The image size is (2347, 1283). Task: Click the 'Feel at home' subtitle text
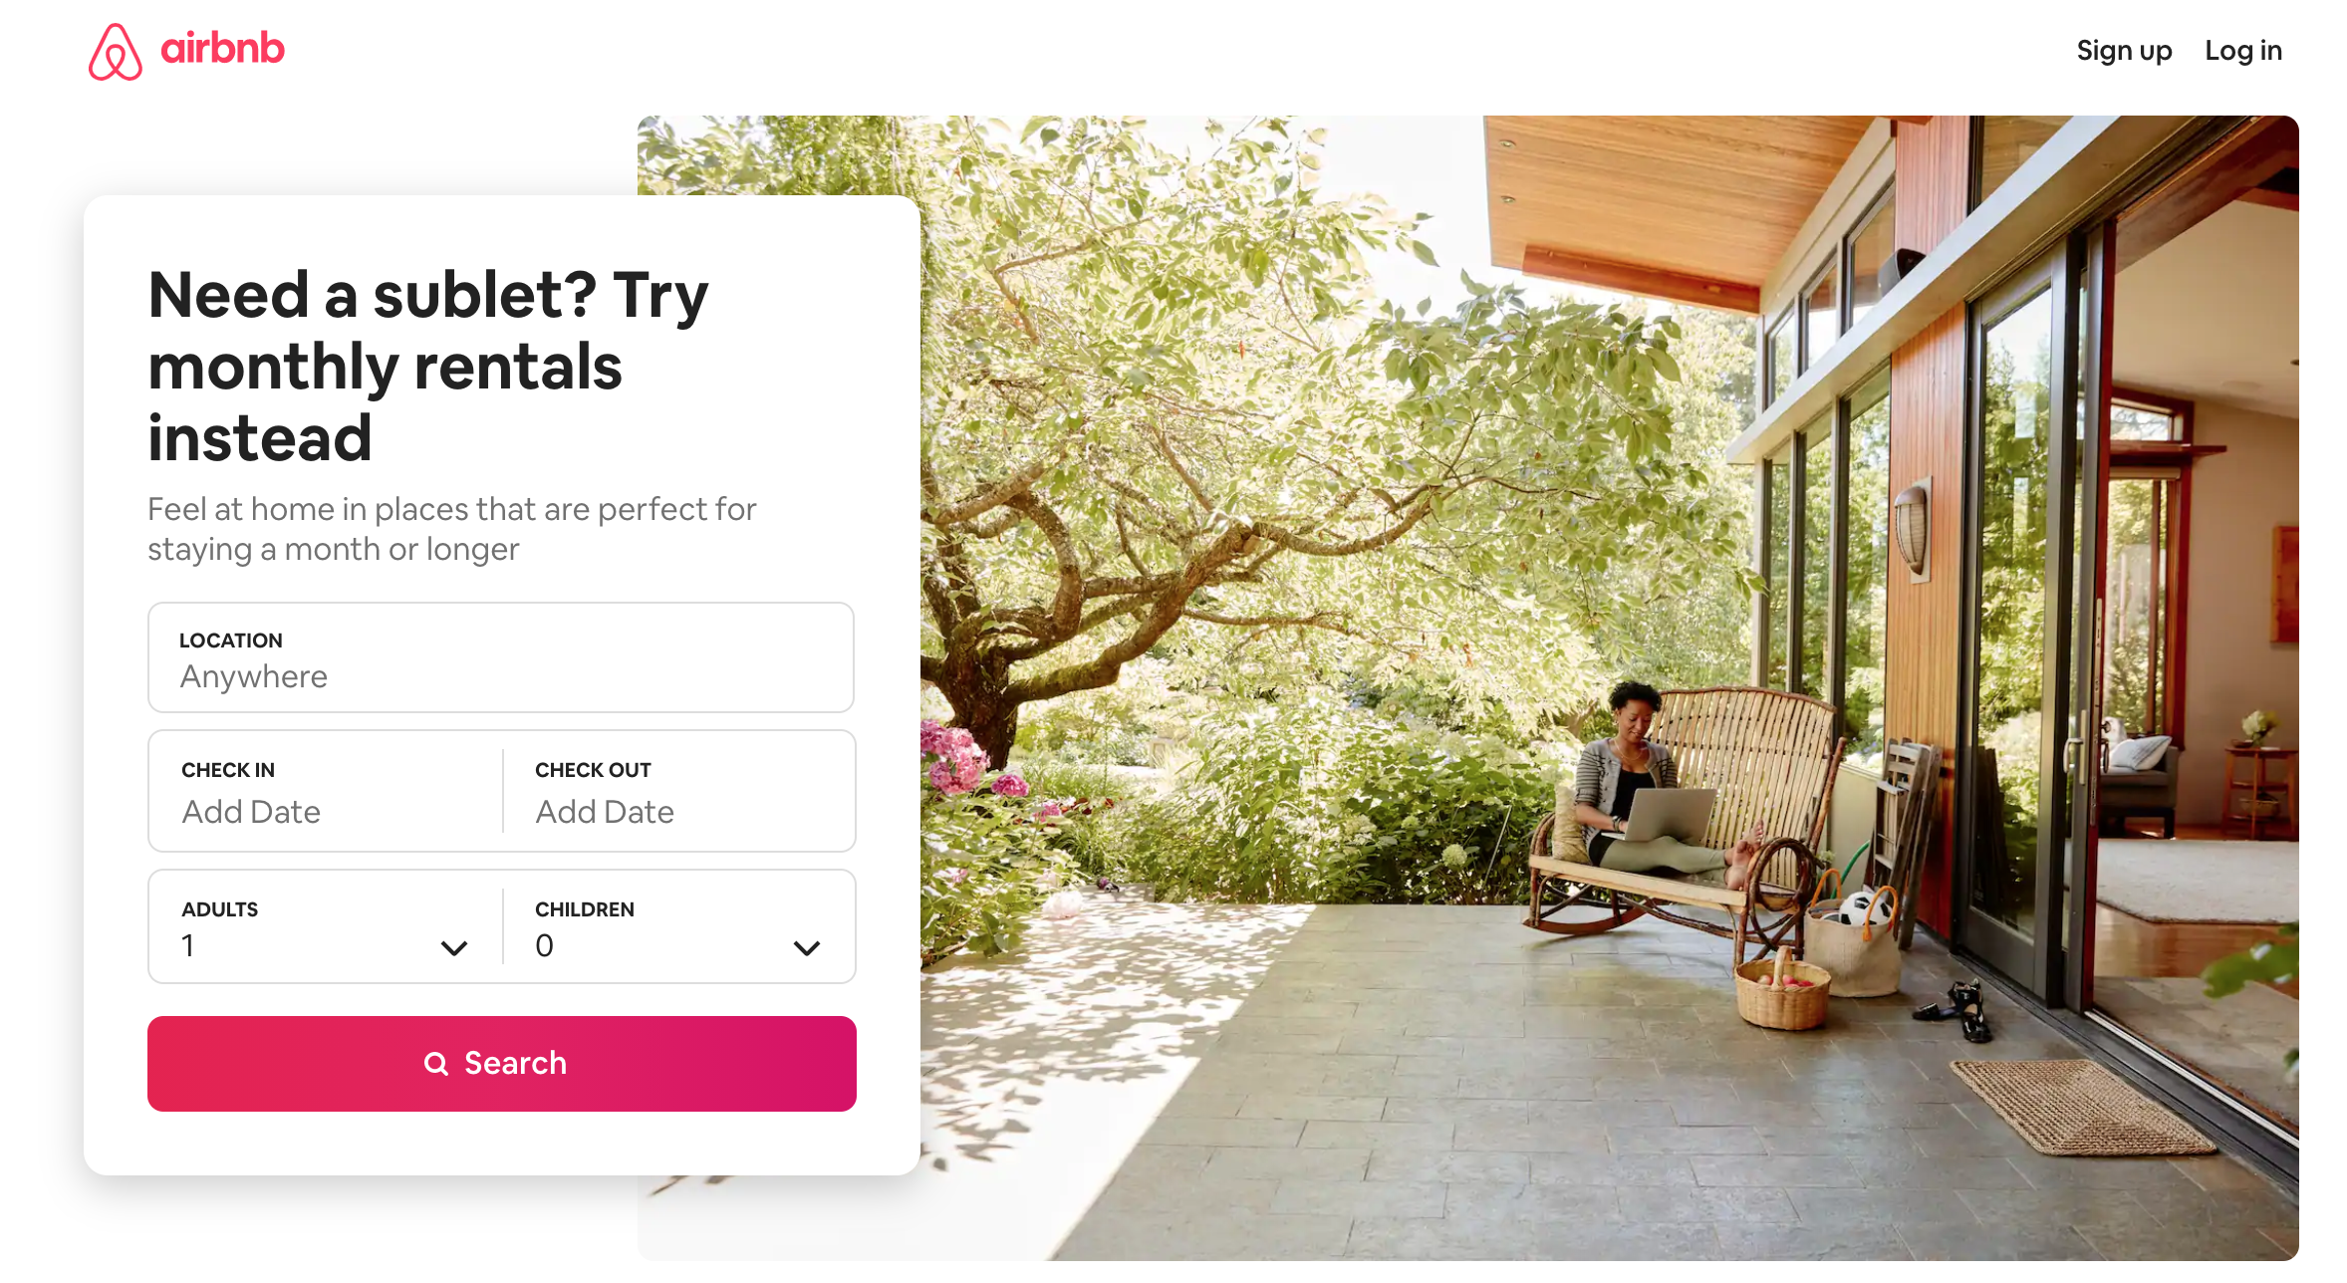click(x=452, y=529)
